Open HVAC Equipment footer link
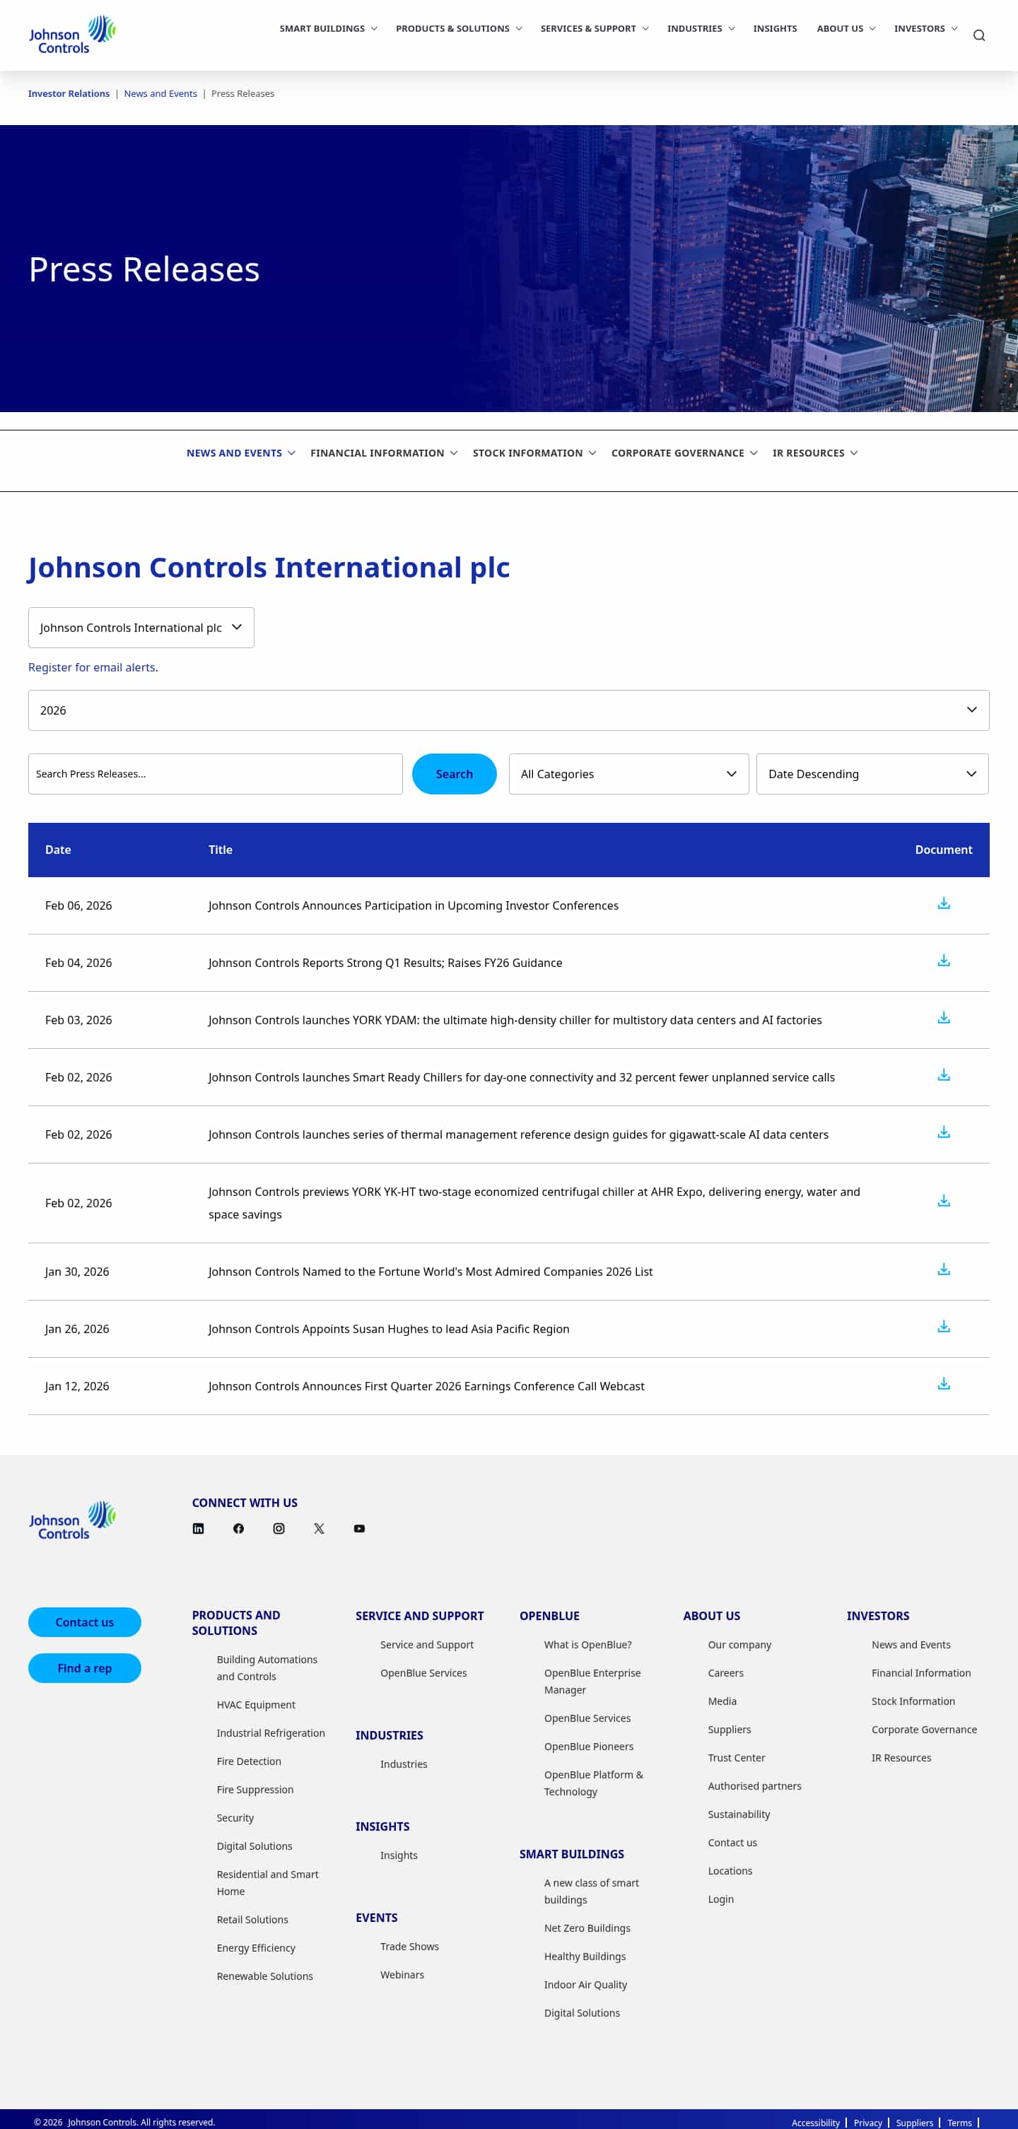Image resolution: width=1018 pixels, height=2129 pixels. 256,1704
